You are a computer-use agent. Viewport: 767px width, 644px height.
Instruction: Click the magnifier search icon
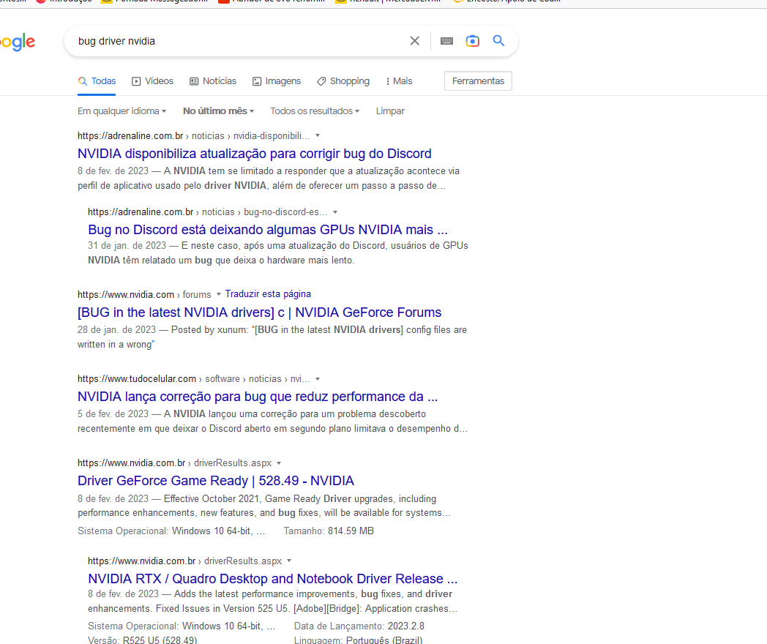tap(498, 40)
